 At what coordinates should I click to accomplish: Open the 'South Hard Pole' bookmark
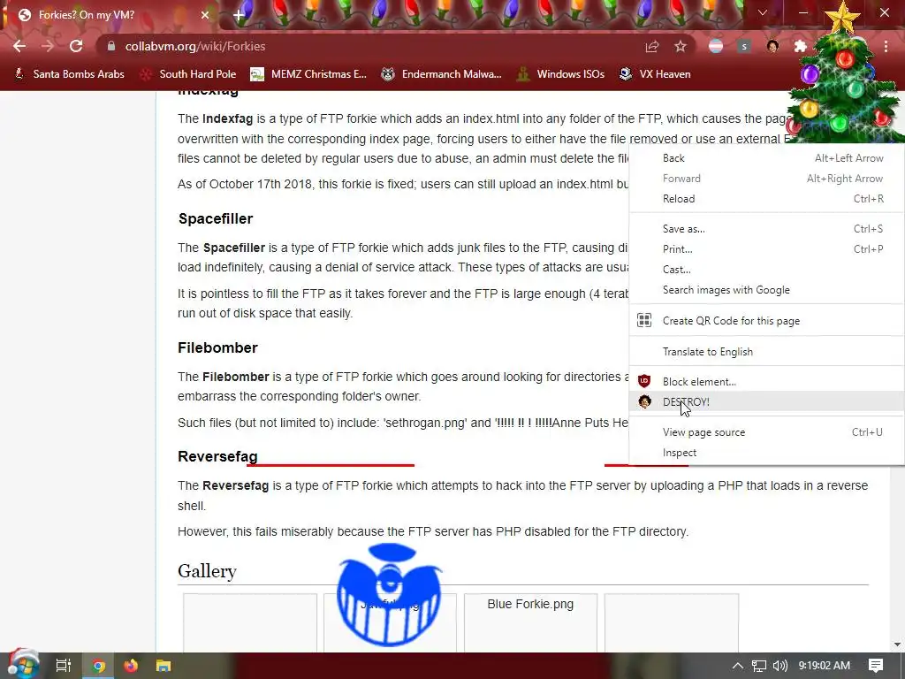(189, 74)
